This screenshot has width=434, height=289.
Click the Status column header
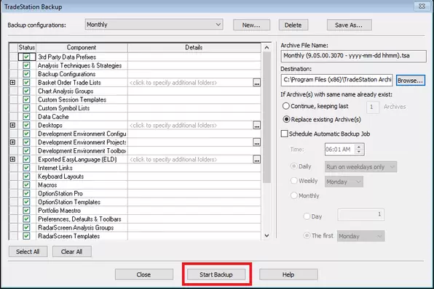tap(27, 47)
